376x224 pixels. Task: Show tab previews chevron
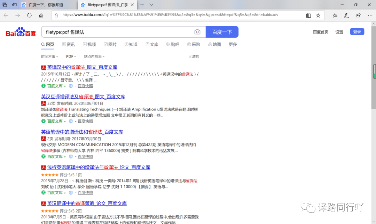click(151, 5)
